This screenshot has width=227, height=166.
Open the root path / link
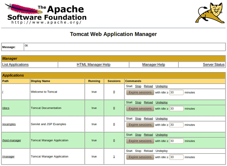coord(3,92)
